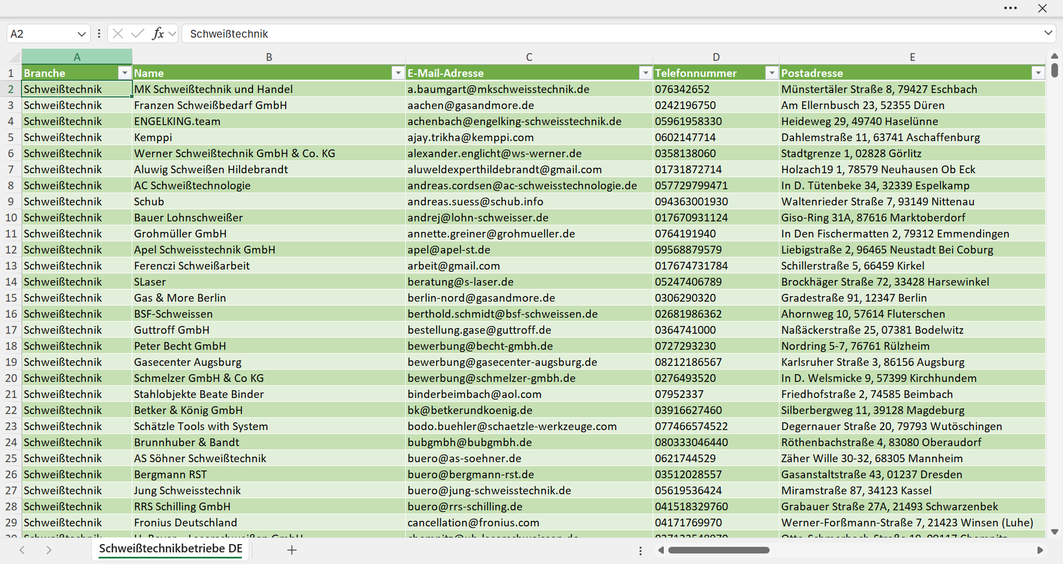This screenshot has width=1063, height=564.
Task: Go to previous sheet with left arrow
Action: pos(22,550)
